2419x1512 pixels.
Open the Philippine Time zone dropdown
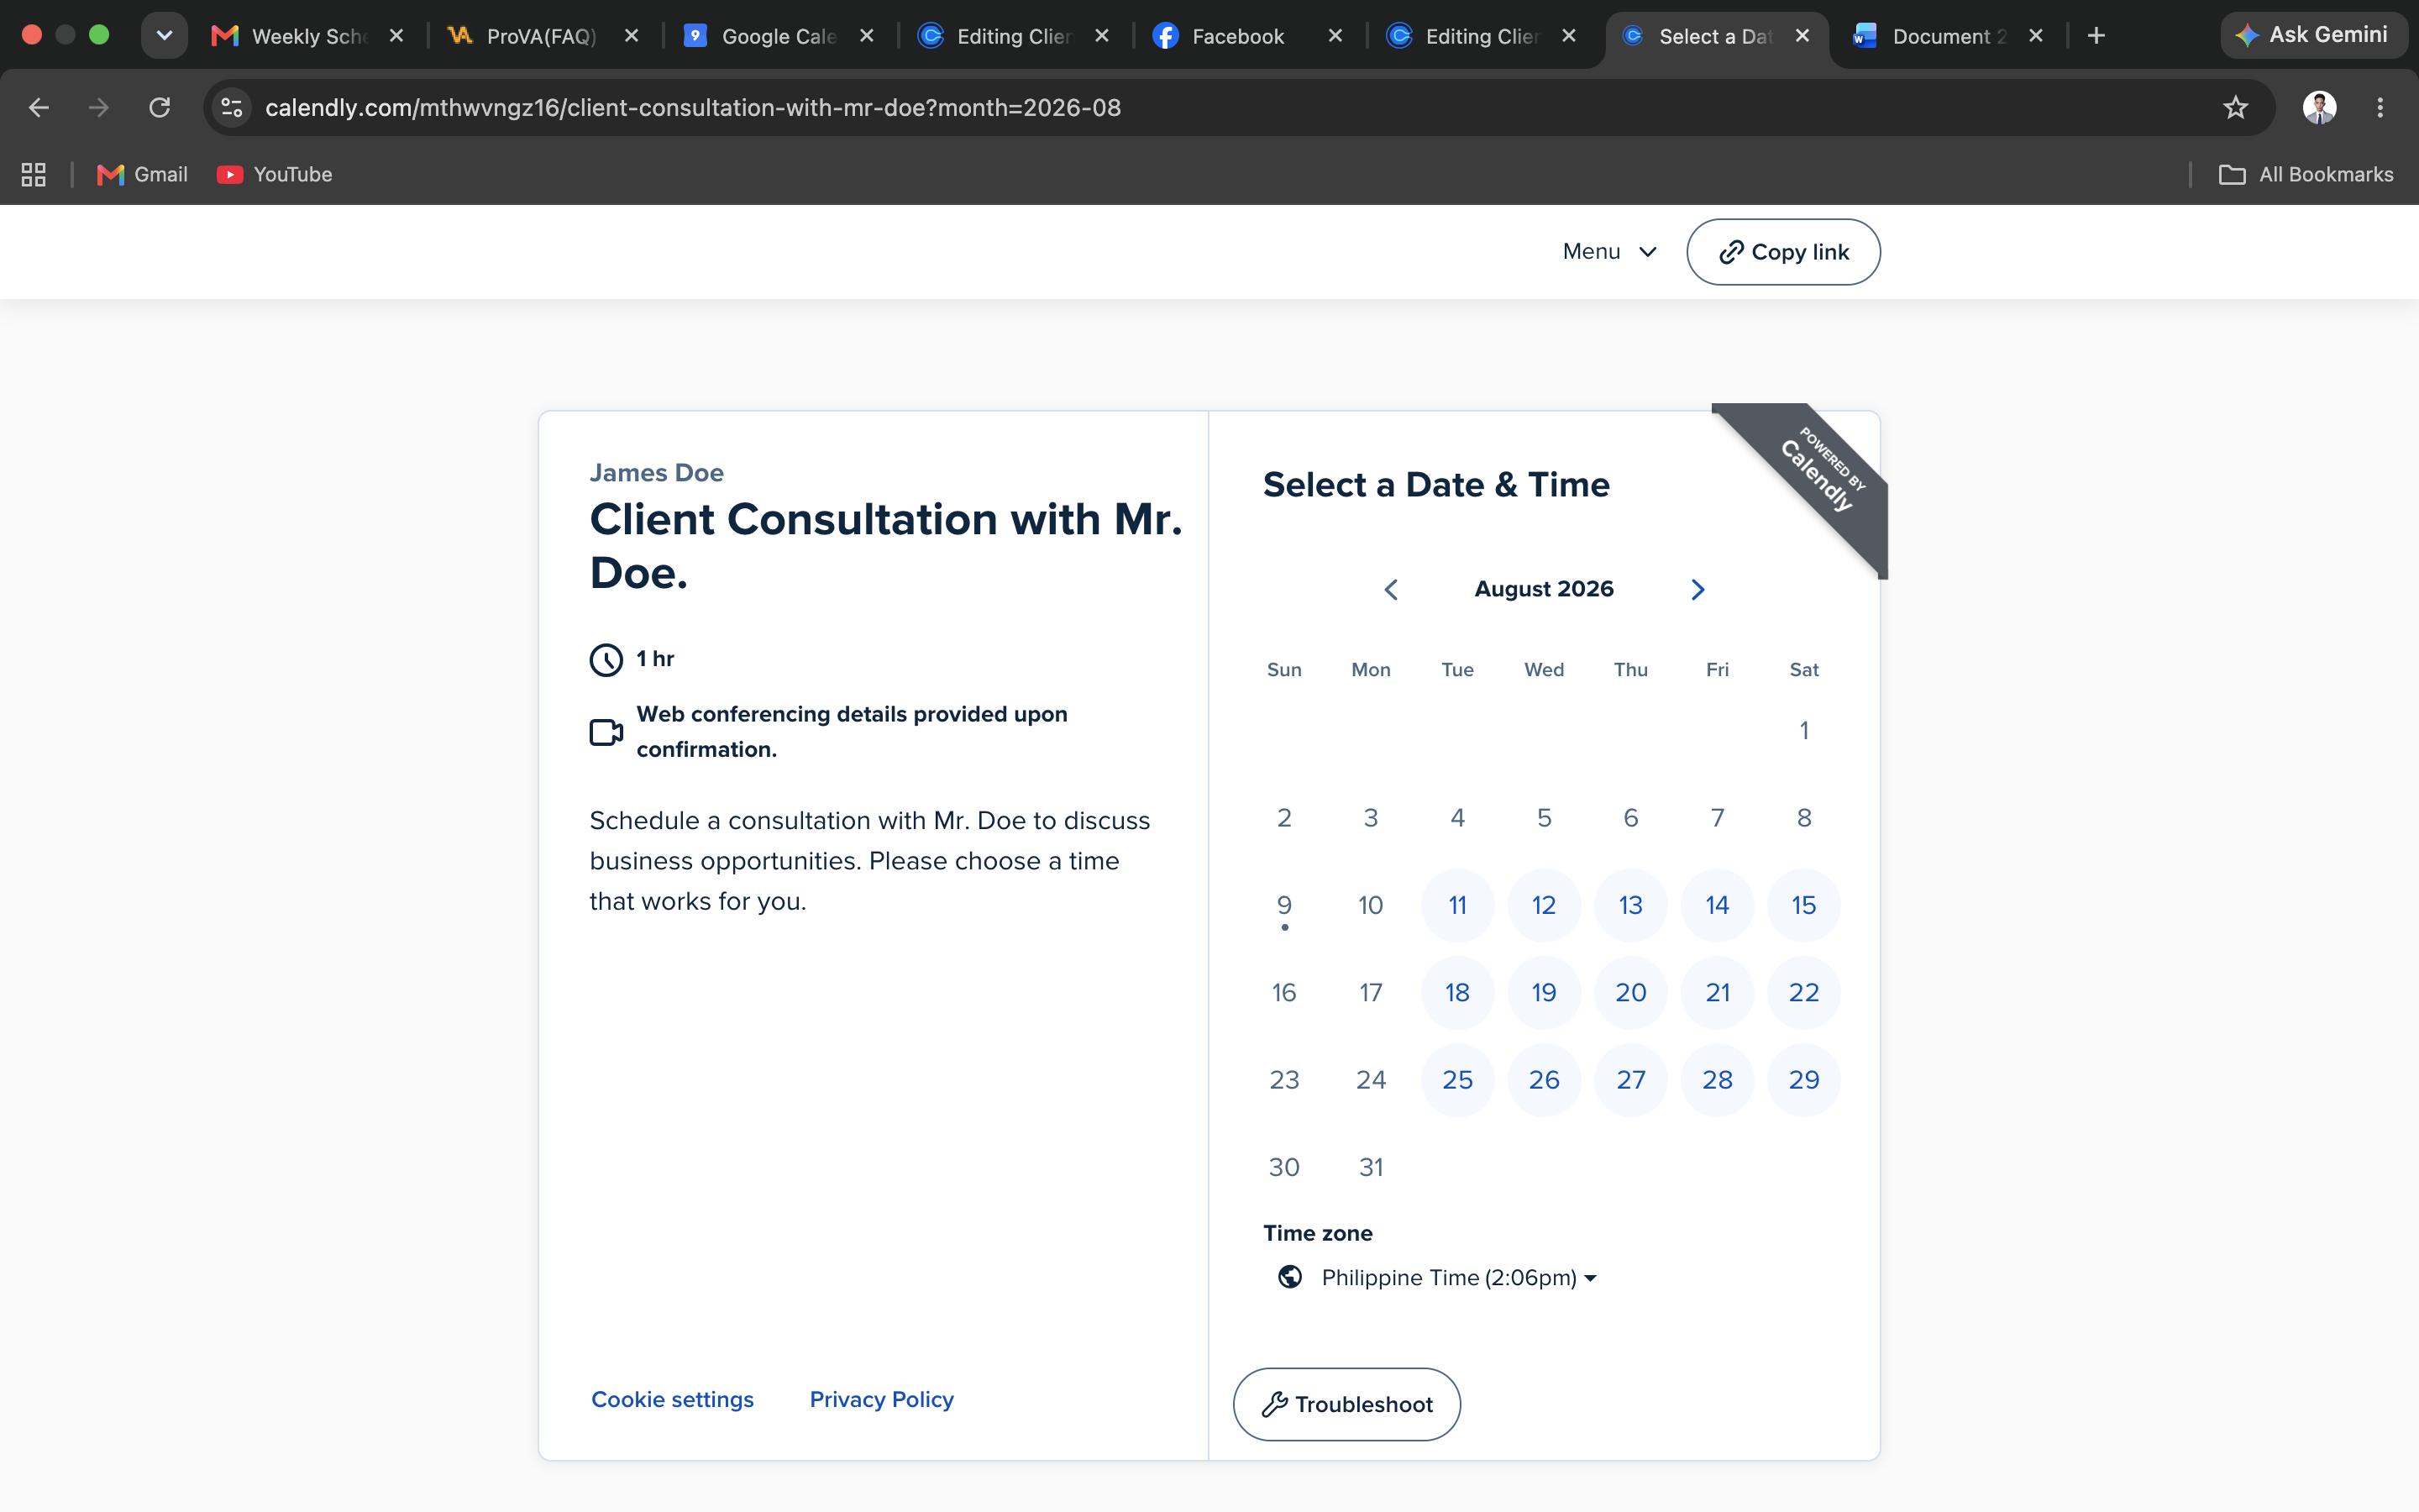click(1437, 1277)
